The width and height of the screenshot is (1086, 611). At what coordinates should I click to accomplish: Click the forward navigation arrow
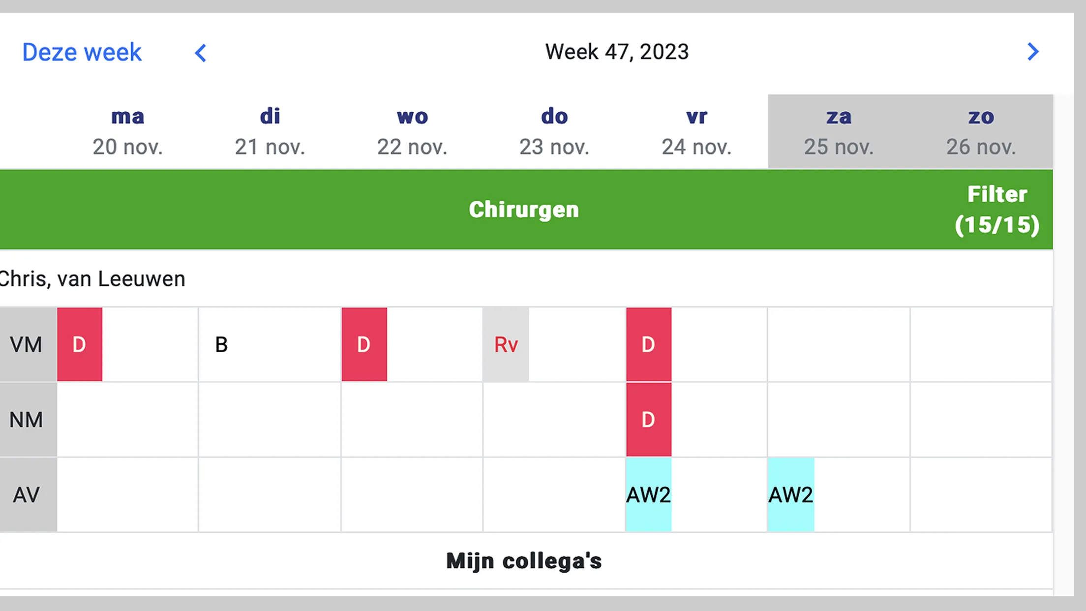1033,52
